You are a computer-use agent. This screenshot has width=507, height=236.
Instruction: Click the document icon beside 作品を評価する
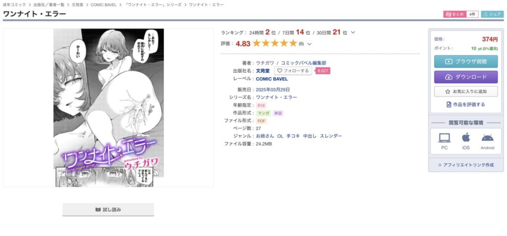(x=449, y=104)
